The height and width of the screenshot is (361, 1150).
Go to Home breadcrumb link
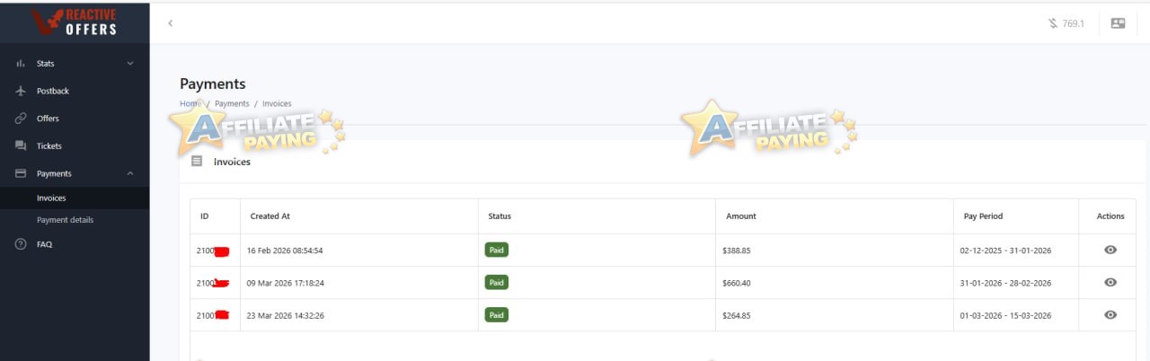click(190, 104)
